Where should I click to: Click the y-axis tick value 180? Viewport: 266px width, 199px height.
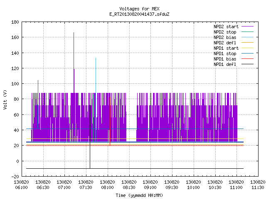[15, 22]
